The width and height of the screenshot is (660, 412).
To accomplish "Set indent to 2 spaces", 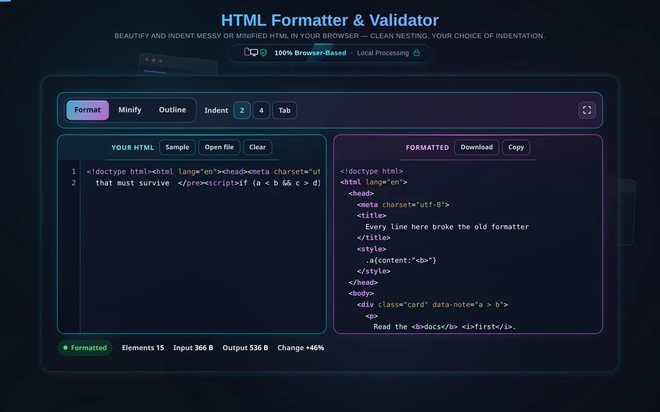I will 242,110.
